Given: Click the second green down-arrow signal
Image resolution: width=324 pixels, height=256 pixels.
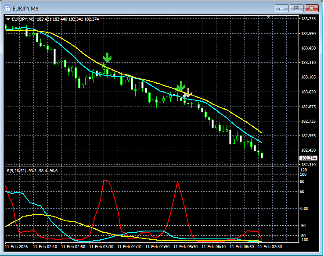Looking at the screenshot, I should tap(180, 86).
